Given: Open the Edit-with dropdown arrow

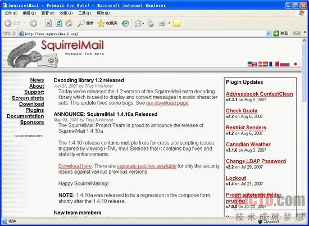Looking at the screenshot, I should pos(169,23).
